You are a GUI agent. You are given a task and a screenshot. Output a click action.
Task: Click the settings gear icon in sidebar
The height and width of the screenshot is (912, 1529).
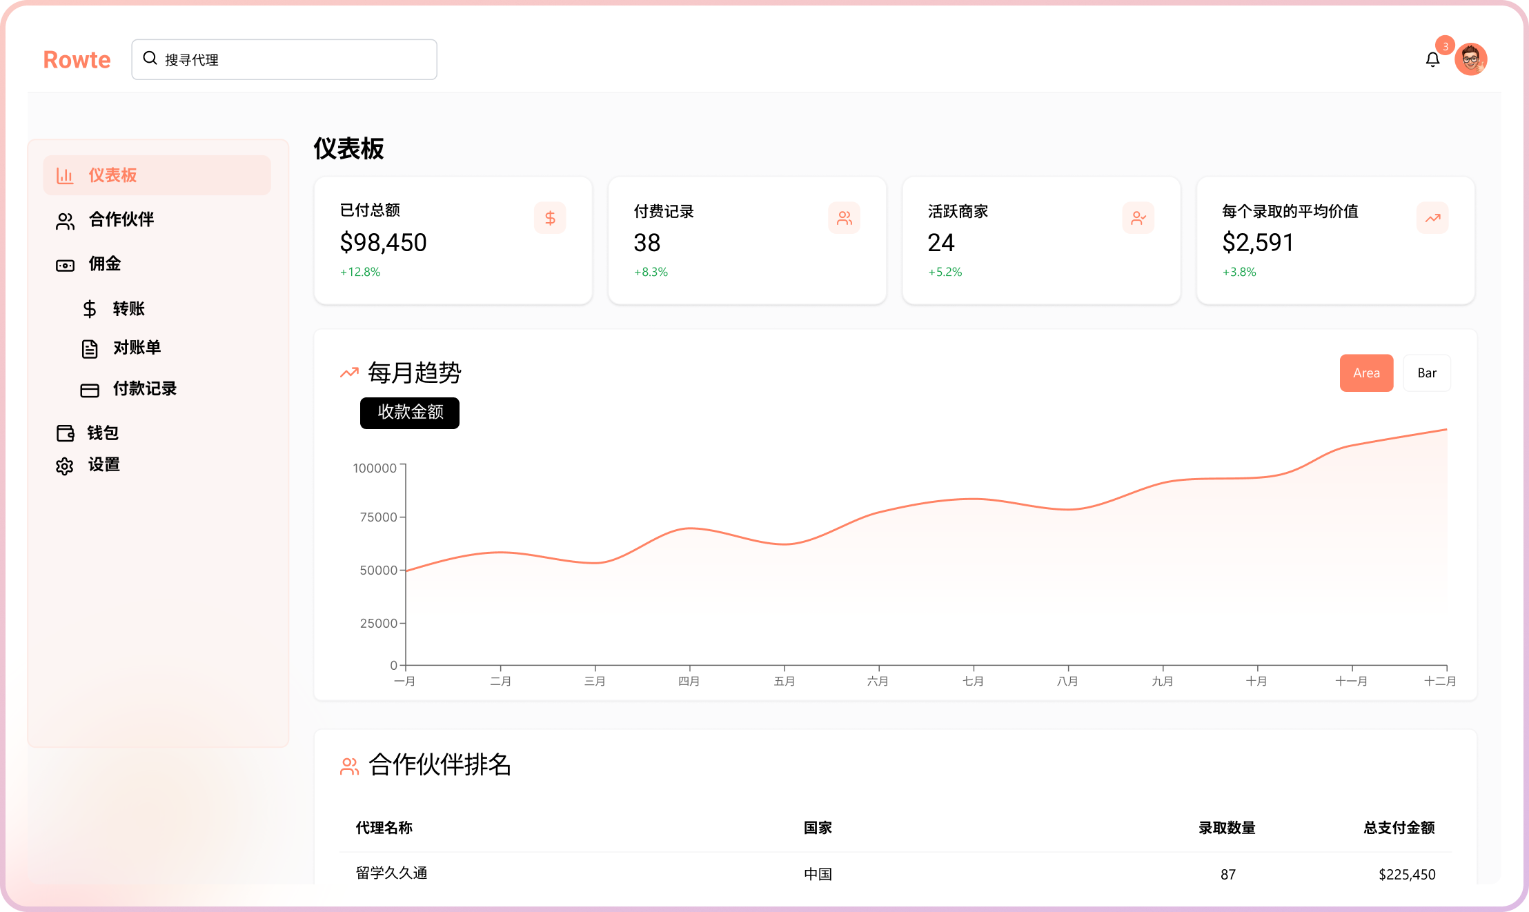point(65,466)
